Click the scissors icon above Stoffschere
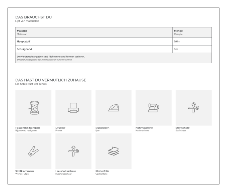The height and width of the screenshot is (192, 227). tap(194, 108)
